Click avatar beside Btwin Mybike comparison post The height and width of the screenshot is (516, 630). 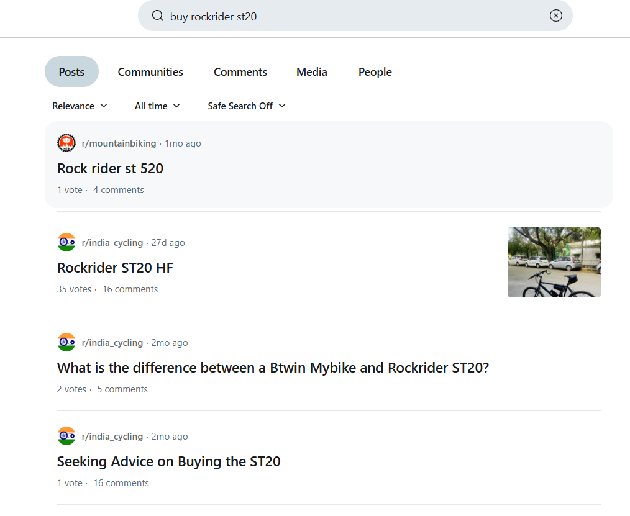(66, 343)
